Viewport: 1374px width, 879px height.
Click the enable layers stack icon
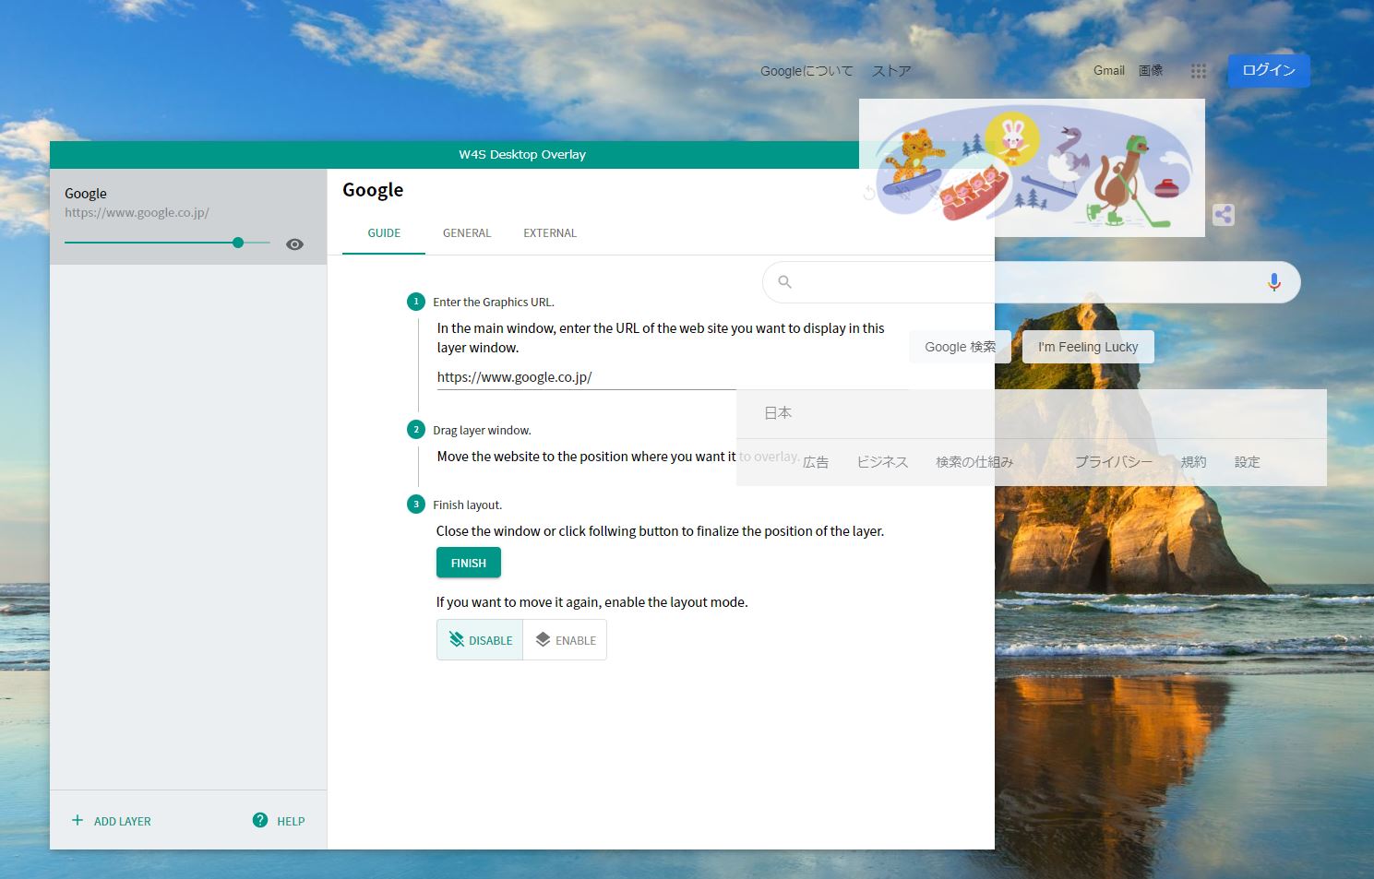[x=543, y=639]
